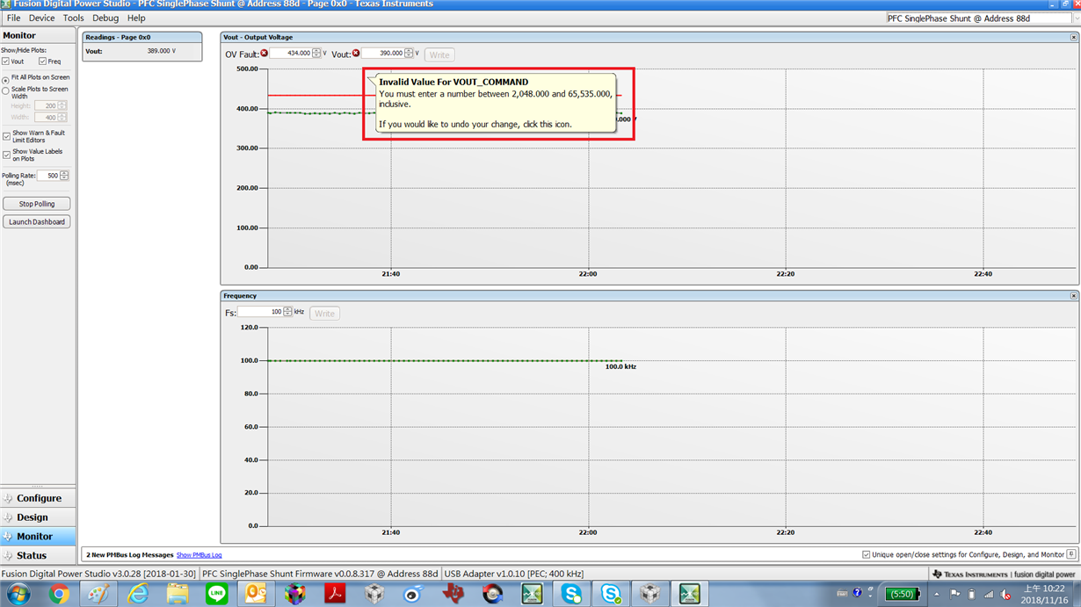
Task: Uncheck Show Warn & Fault Limit Editors
Action: click(6, 136)
